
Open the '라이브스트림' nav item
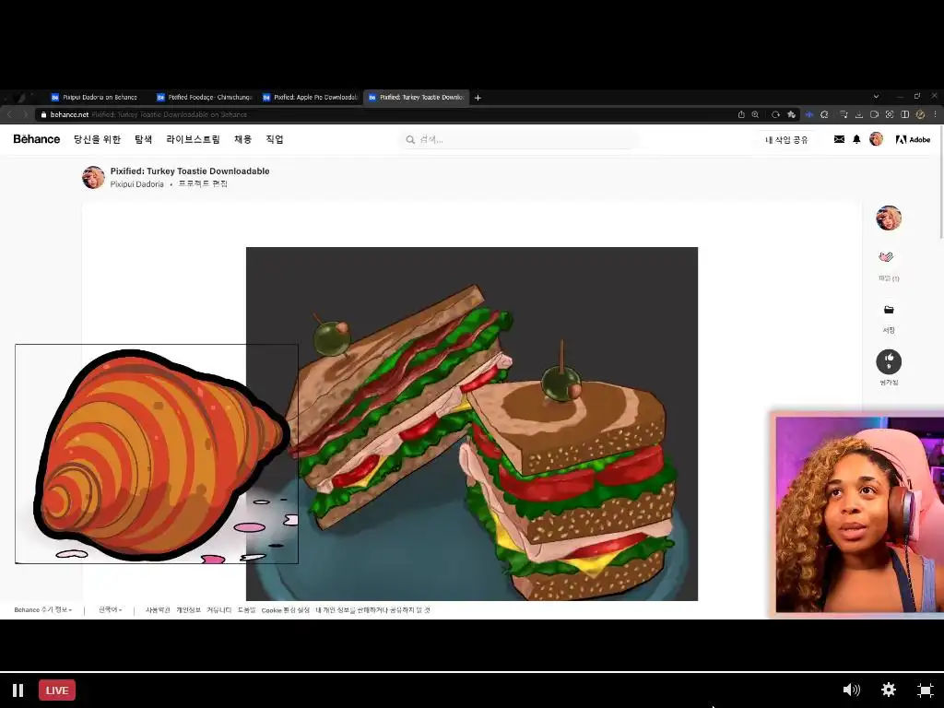(194, 139)
